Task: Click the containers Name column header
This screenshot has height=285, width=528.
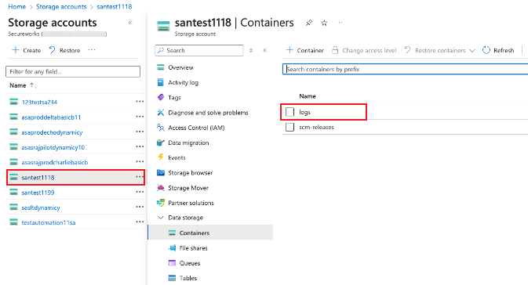Action: pos(308,96)
